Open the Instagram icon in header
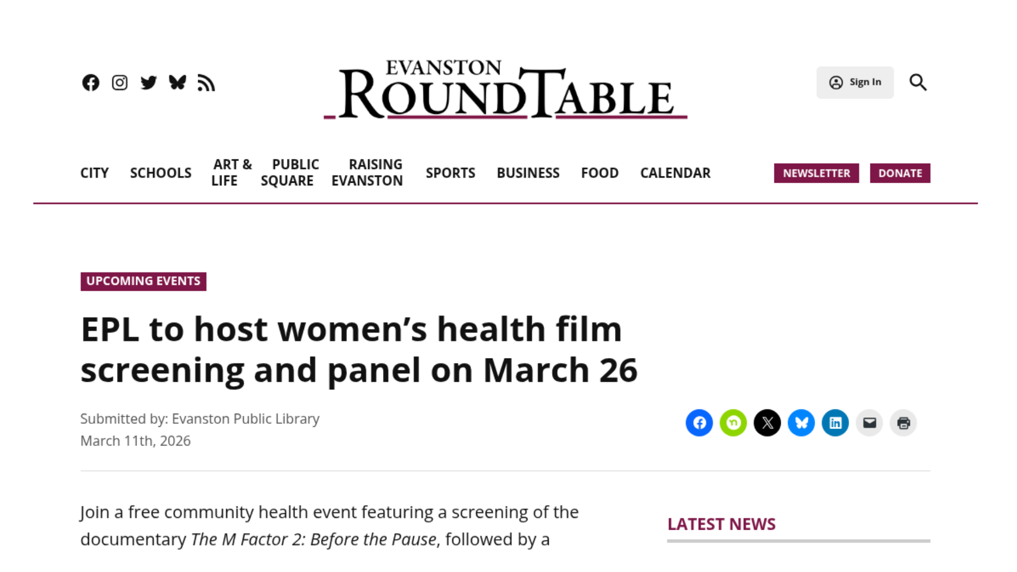The image size is (1017, 572). 120,83
